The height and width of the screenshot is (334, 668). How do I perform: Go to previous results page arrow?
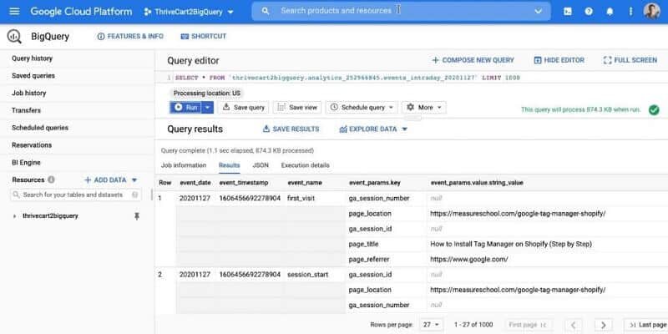[x=574, y=325]
